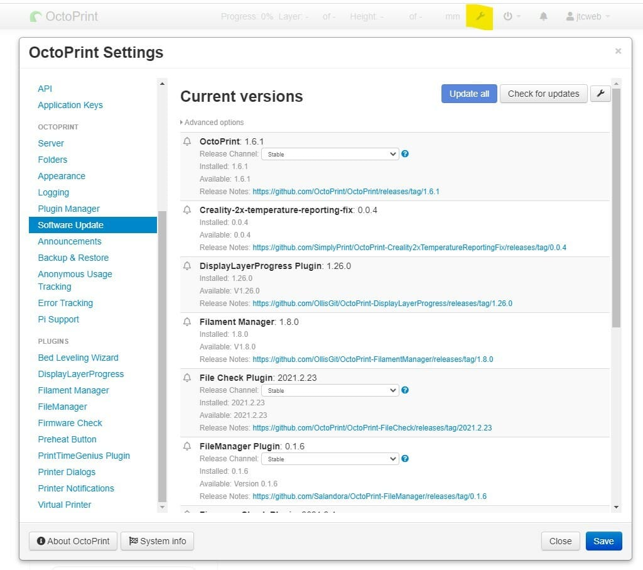Open System info button

pyautogui.click(x=157, y=541)
